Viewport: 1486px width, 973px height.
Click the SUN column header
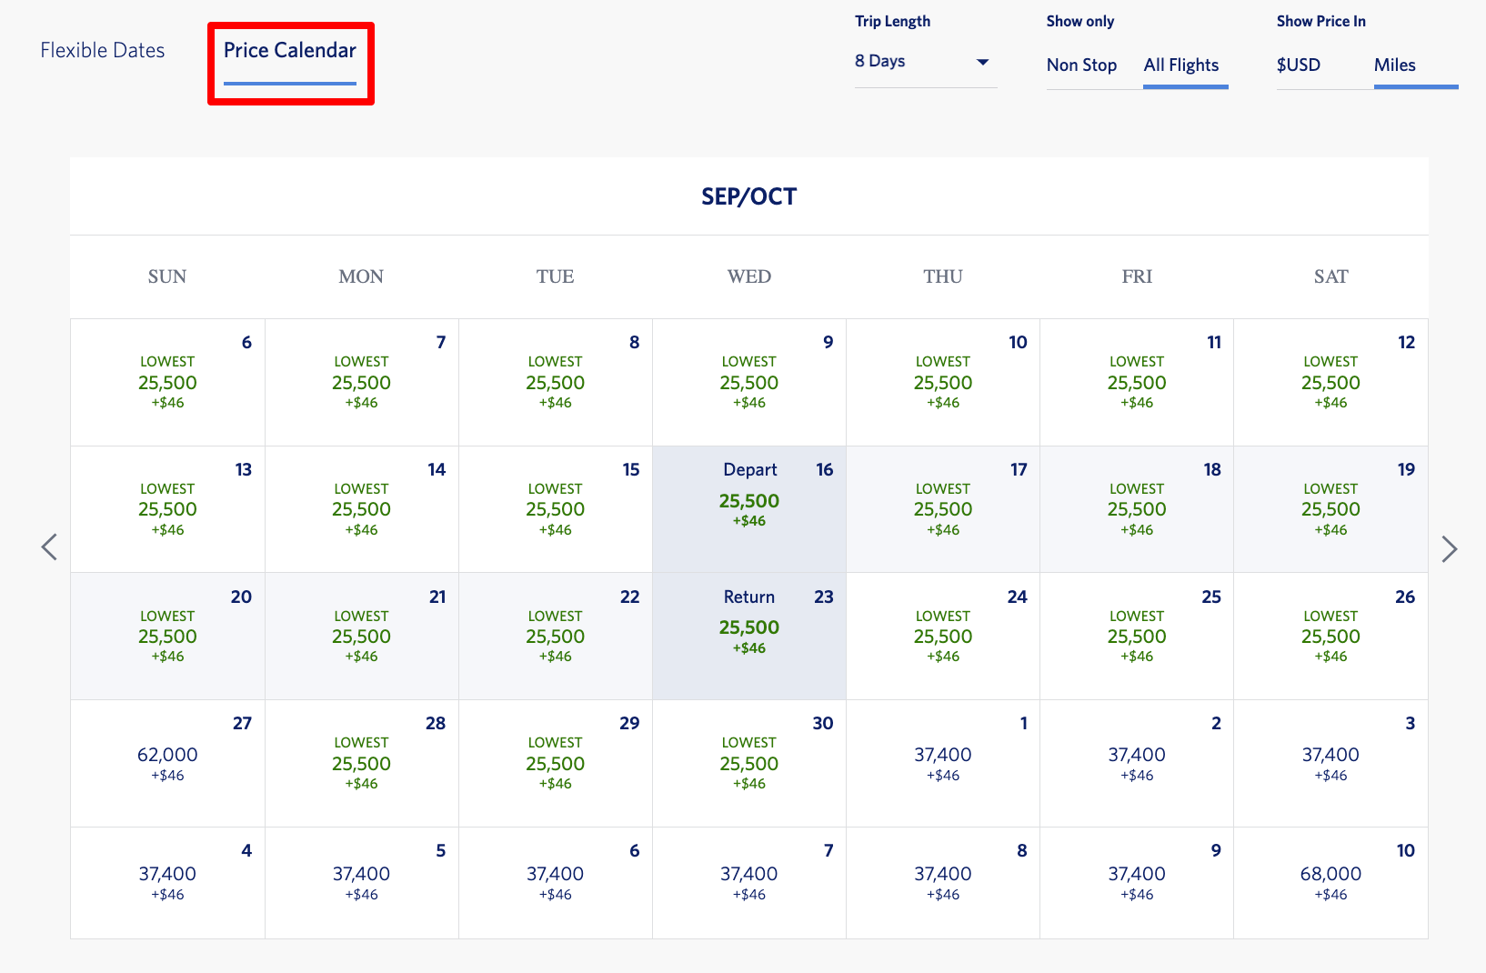[167, 276]
